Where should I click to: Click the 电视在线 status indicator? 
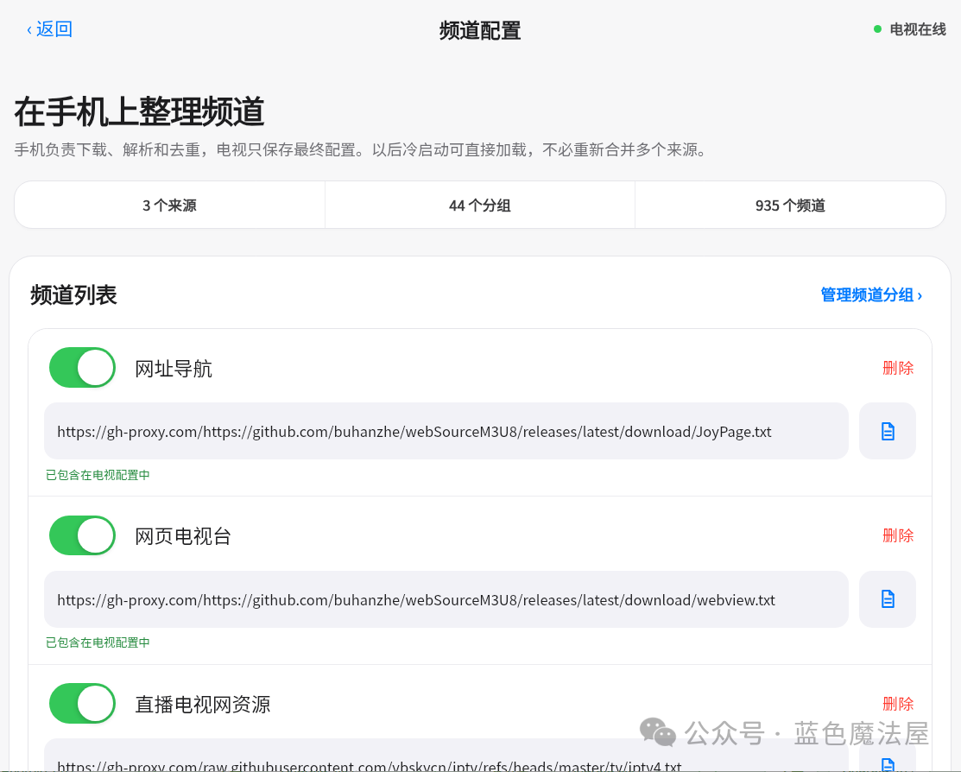point(909,29)
